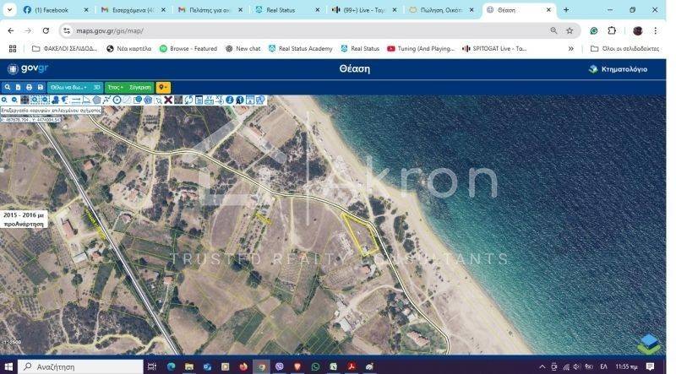Bookmark page with the star icon
The width and height of the screenshot is (676, 374).
[x=570, y=30]
